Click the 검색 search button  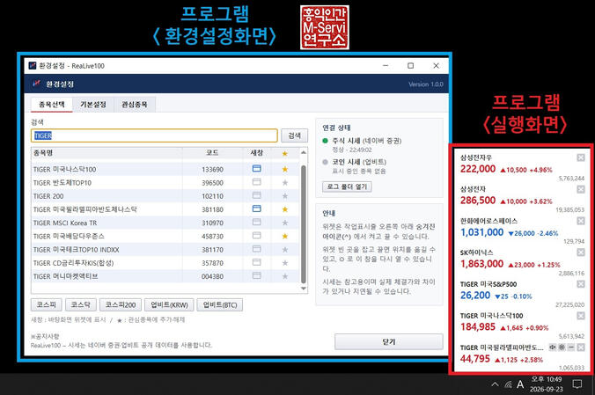[x=295, y=135]
